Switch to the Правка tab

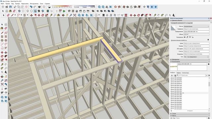point(179,73)
